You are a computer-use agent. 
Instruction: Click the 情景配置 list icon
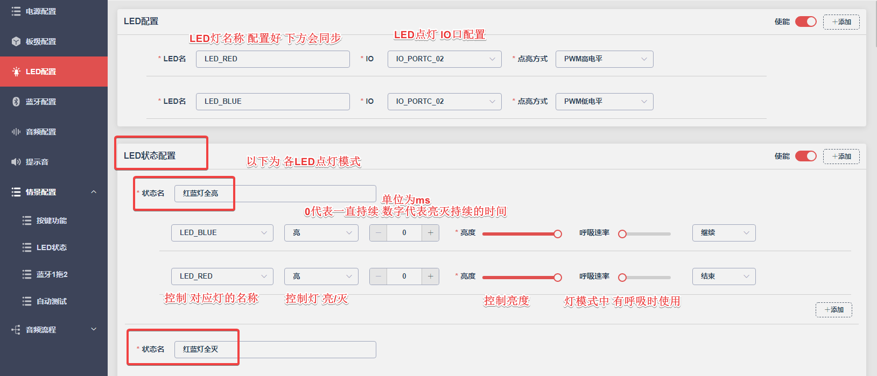pyautogui.click(x=16, y=192)
